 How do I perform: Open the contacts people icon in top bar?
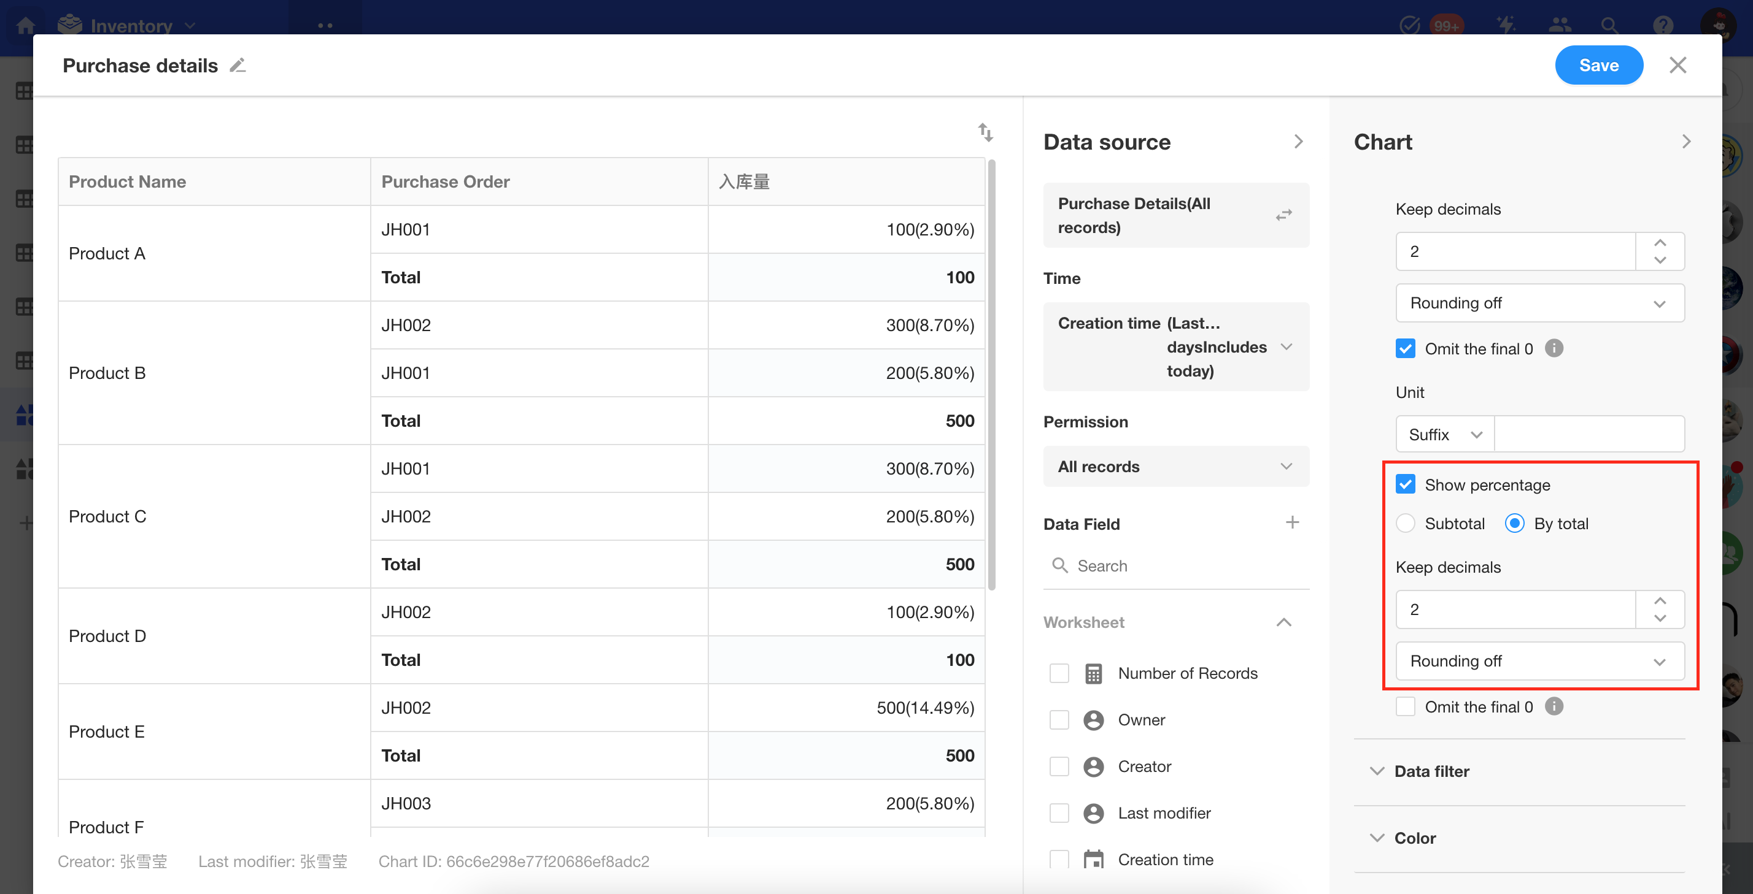1559,26
